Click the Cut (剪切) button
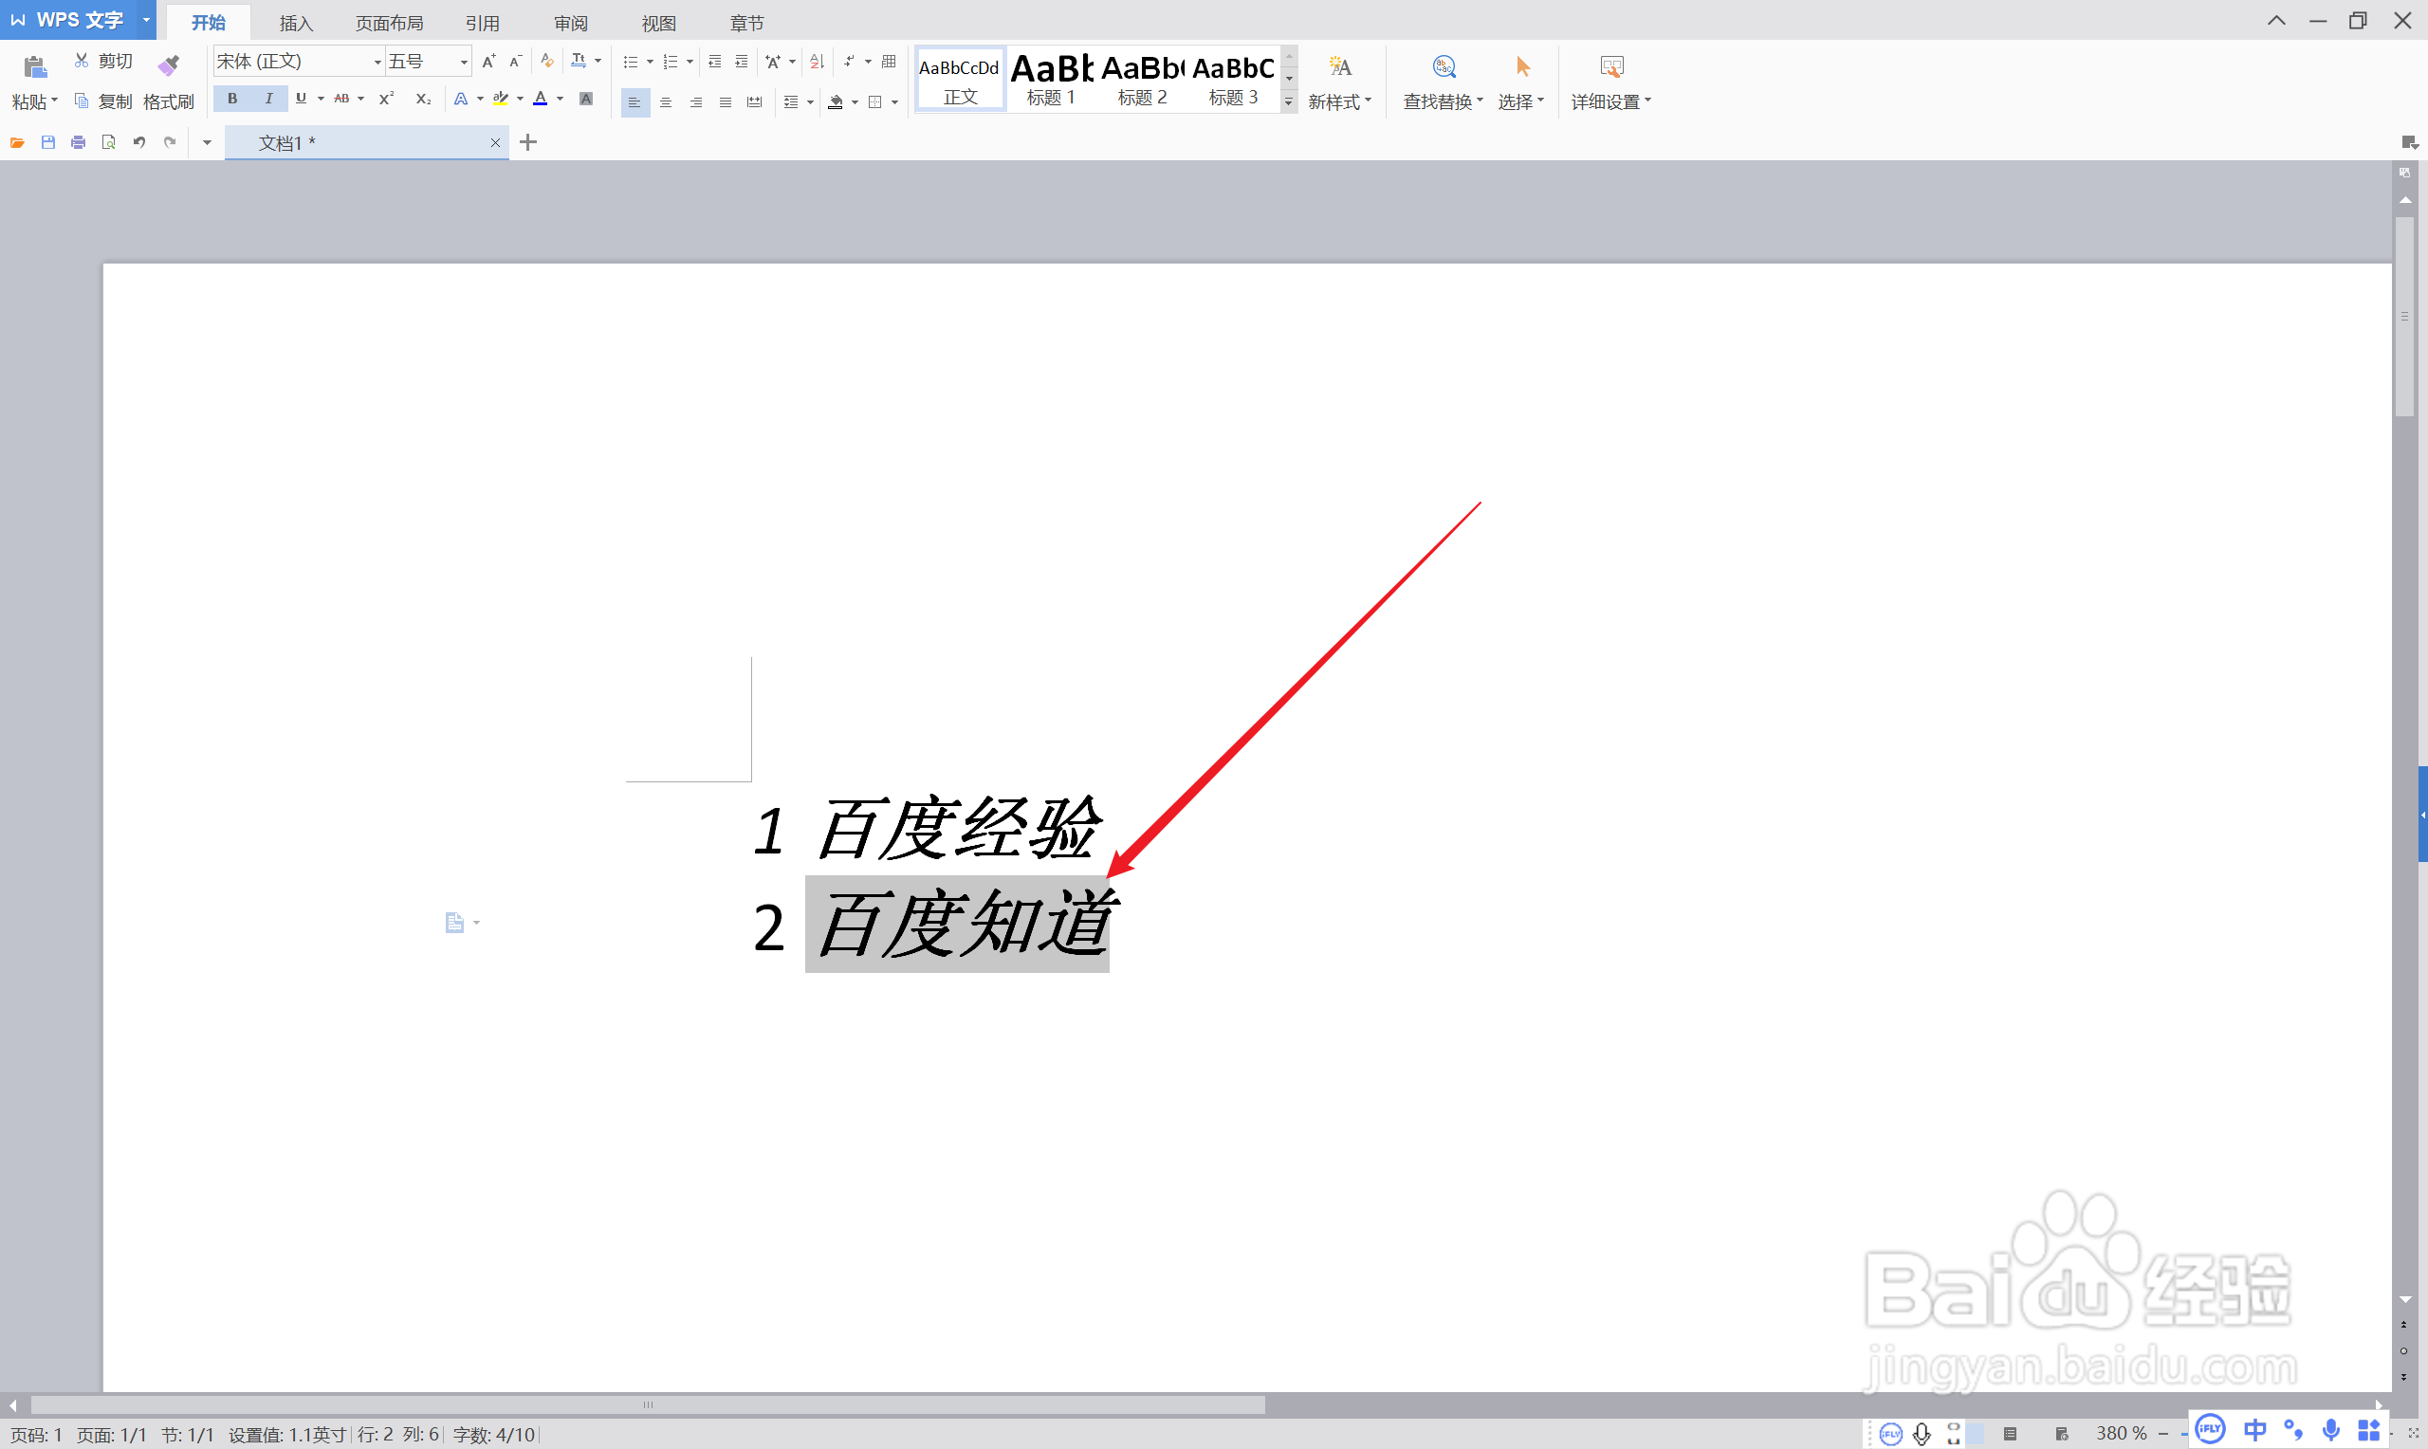This screenshot has width=2428, height=1449. 103,62
